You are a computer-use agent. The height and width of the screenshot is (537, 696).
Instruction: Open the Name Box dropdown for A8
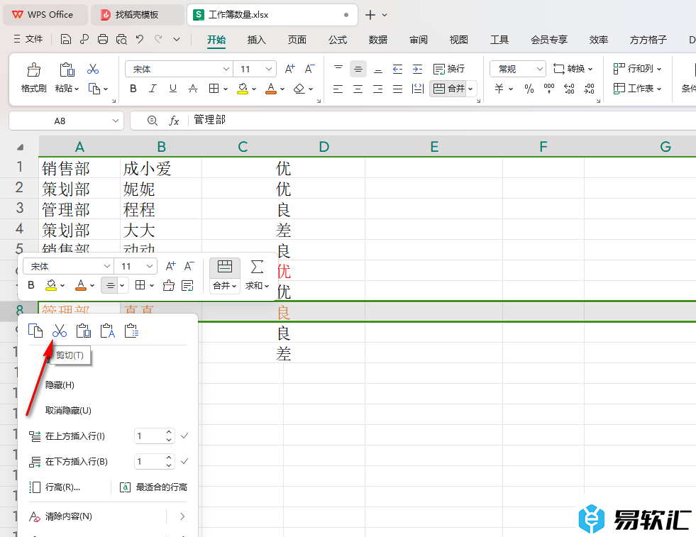(116, 121)
